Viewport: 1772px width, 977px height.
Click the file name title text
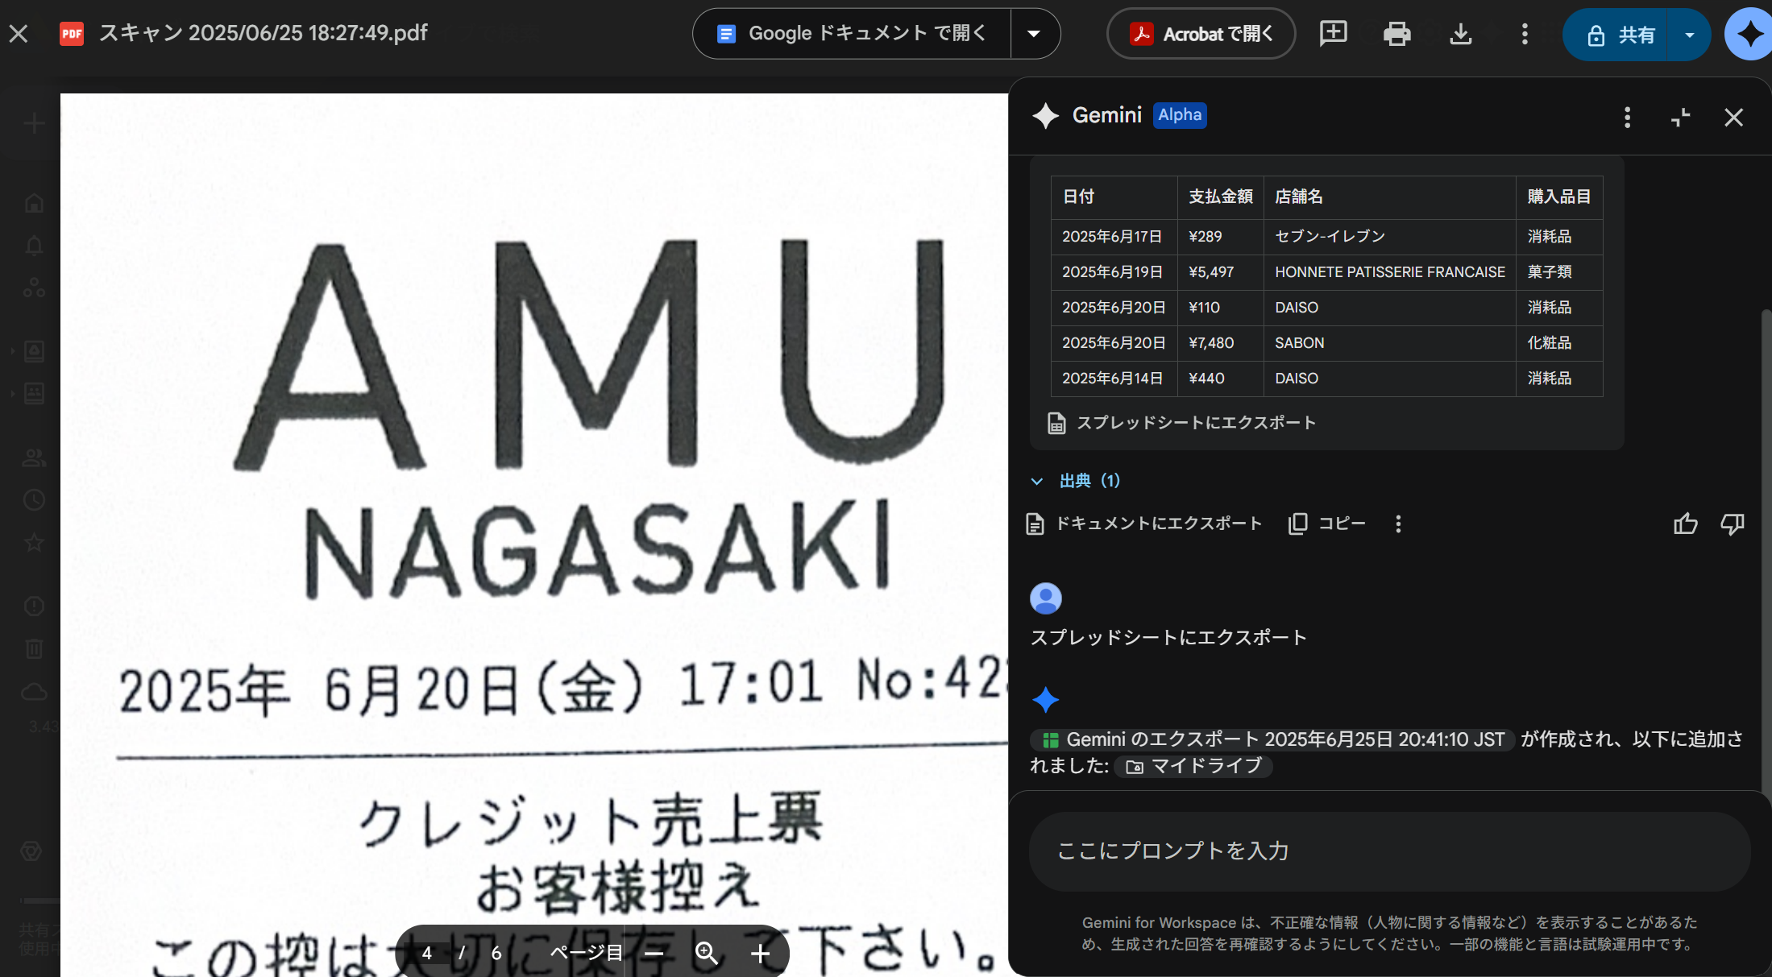[263, 34]
